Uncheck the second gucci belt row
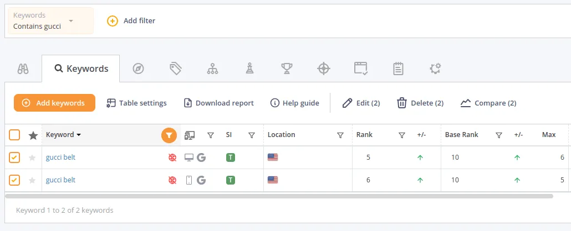The width and height of the screenshot is (571, 231). pos(15,180)
